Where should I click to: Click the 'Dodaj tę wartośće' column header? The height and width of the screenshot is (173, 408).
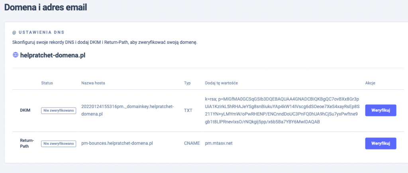point(222,83)
